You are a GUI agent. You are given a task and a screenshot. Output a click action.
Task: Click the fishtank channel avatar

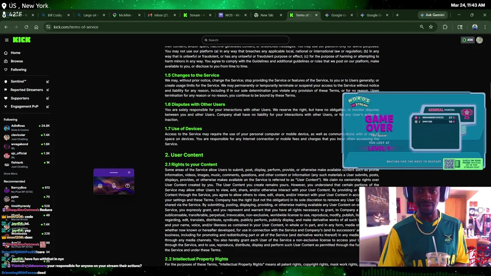click(x=7, y=164)
